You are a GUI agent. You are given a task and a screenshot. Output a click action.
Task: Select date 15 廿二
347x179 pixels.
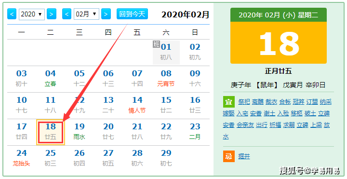point(166,105)
